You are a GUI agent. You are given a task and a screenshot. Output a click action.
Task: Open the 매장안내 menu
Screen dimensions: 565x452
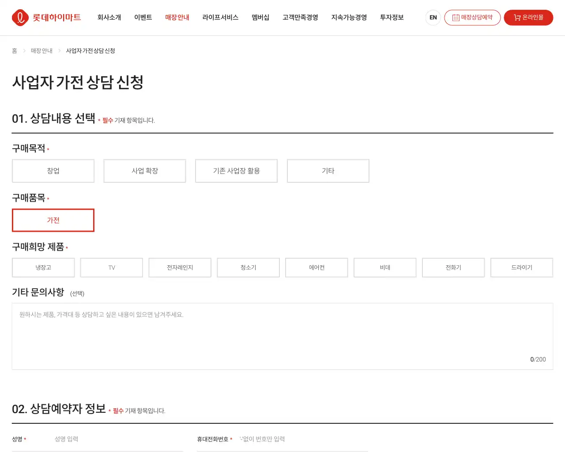click(177, 18)
